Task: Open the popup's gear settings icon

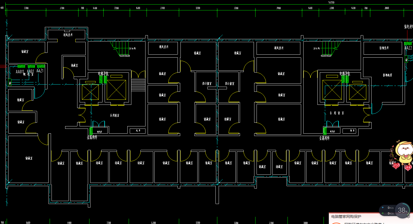Action: click(x=408, y=217)
